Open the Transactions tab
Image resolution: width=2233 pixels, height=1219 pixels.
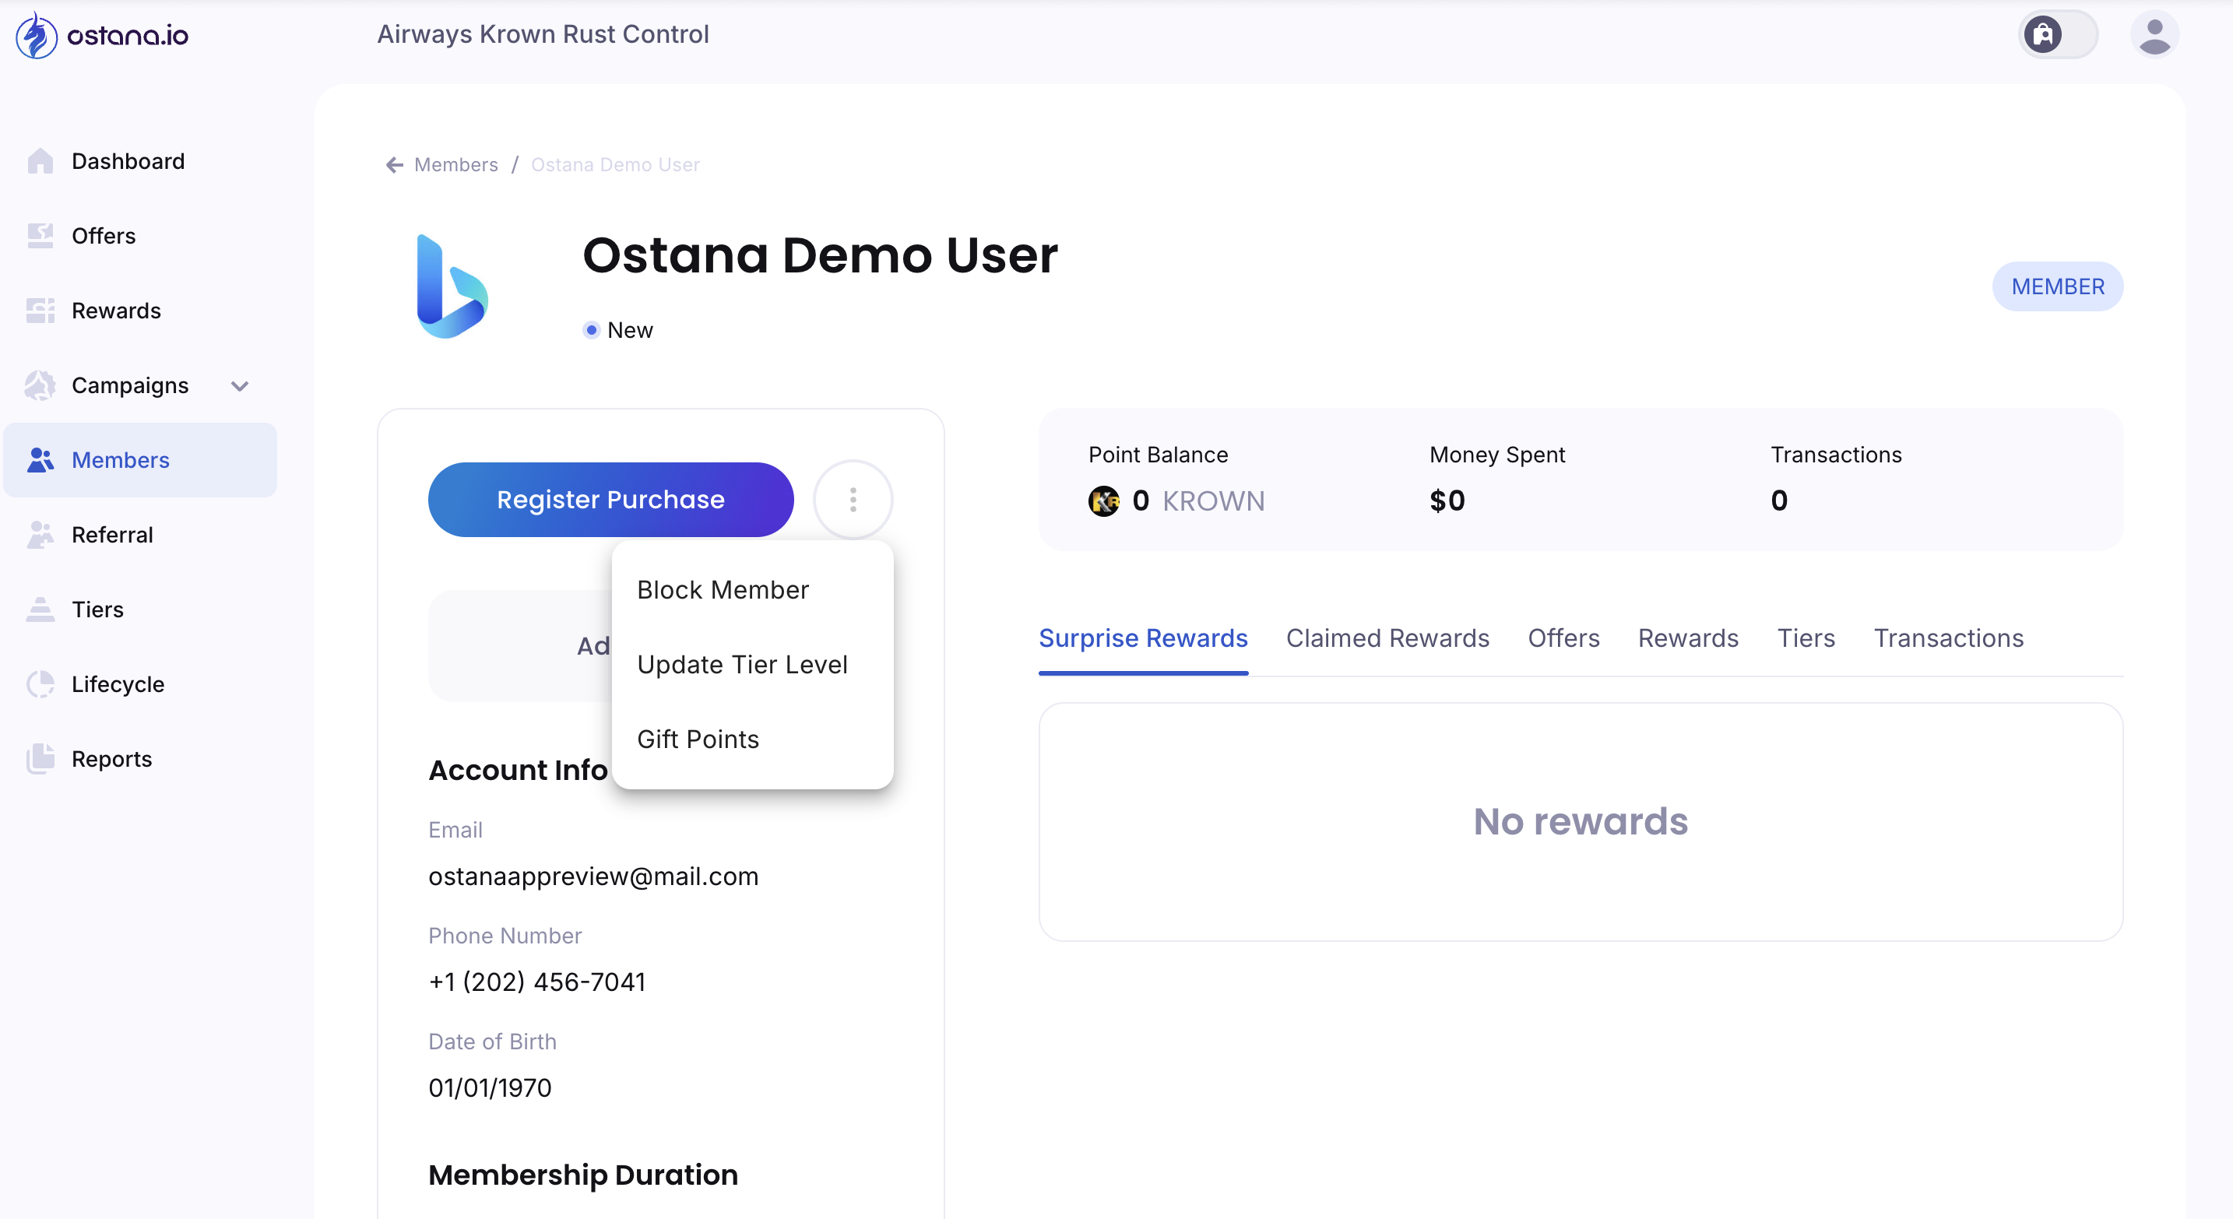1949,638
